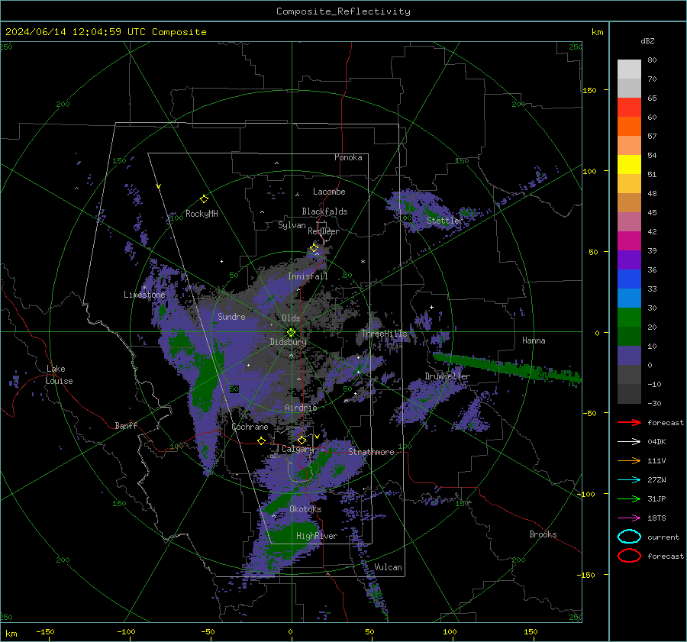Click the 18TS label in the legend
This screenshot has height=642, width=687.
[656, 518]
